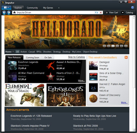
Task: Open the Impulse main menu dropdown button
Action: 7,7
